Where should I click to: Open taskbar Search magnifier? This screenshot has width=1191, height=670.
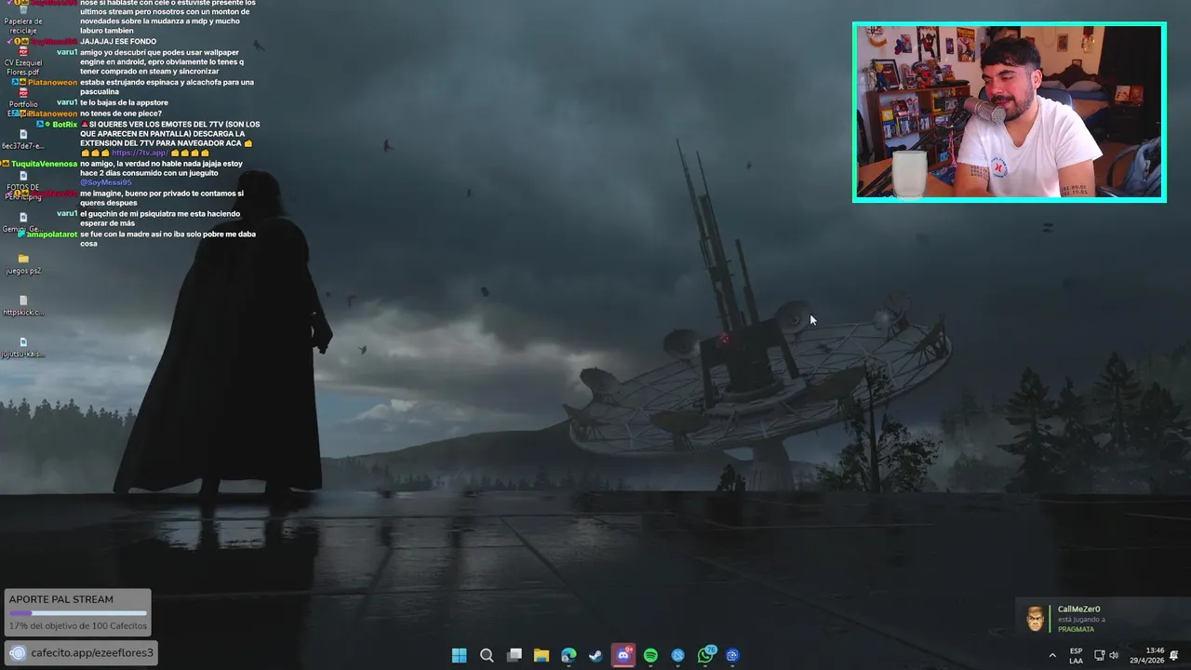click(x=487, y=655)
